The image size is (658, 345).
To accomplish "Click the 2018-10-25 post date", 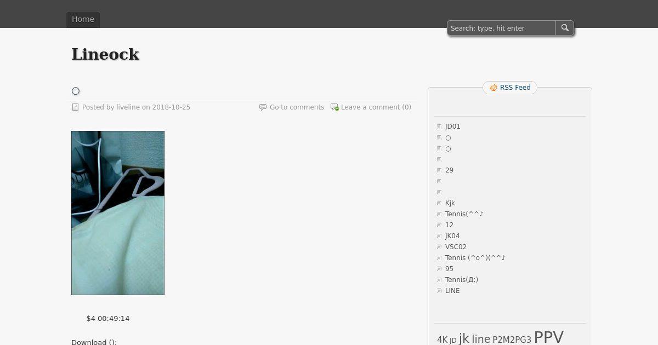I will (171, 107).
